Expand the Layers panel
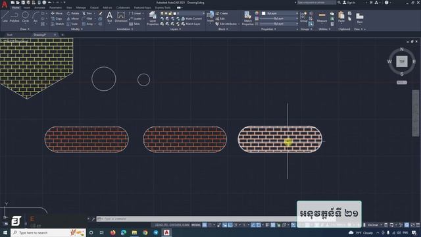This screenshot has width=421, height=237. (176, 29)
